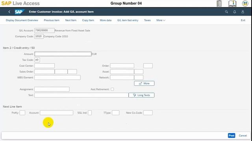Image resolution: width=252 pixels, height=141 pixels.
Task: Click into the Amount field
Action: [63, 54]
